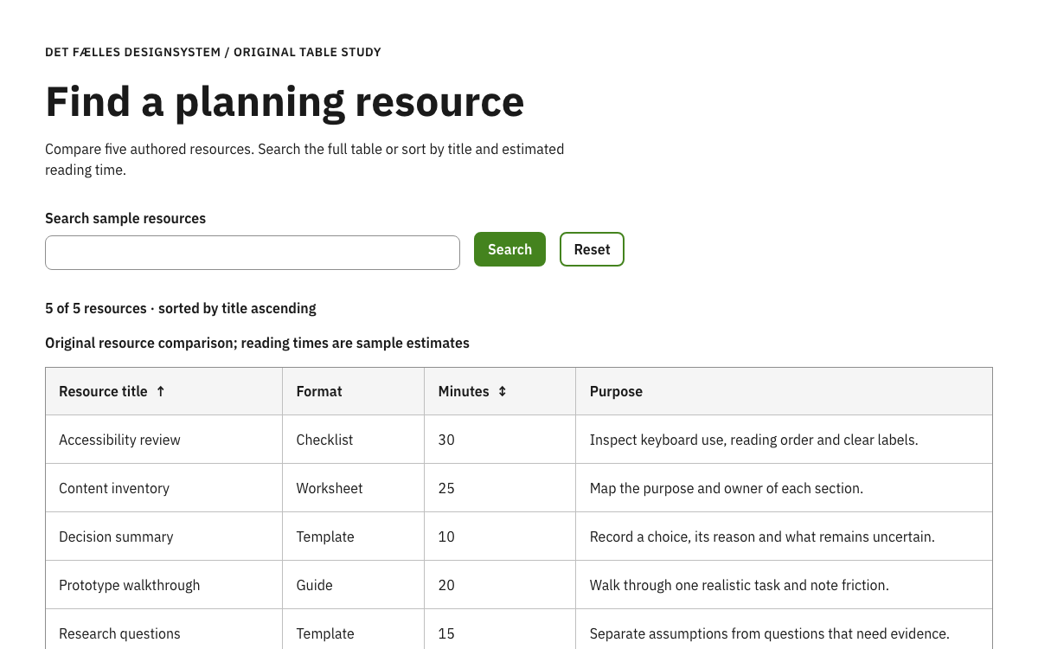
Task: Select the Prototype walkthrough title cell
Action: click(164, 585)
